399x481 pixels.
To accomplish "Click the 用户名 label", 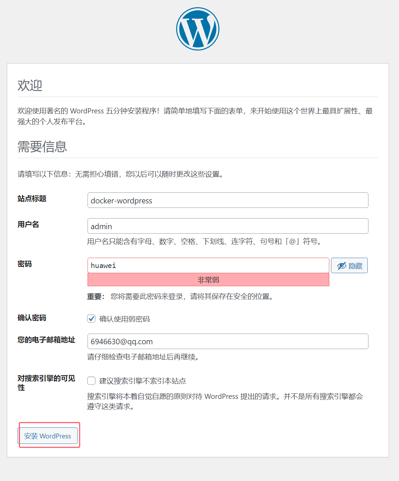I will (x=28, y=224).
